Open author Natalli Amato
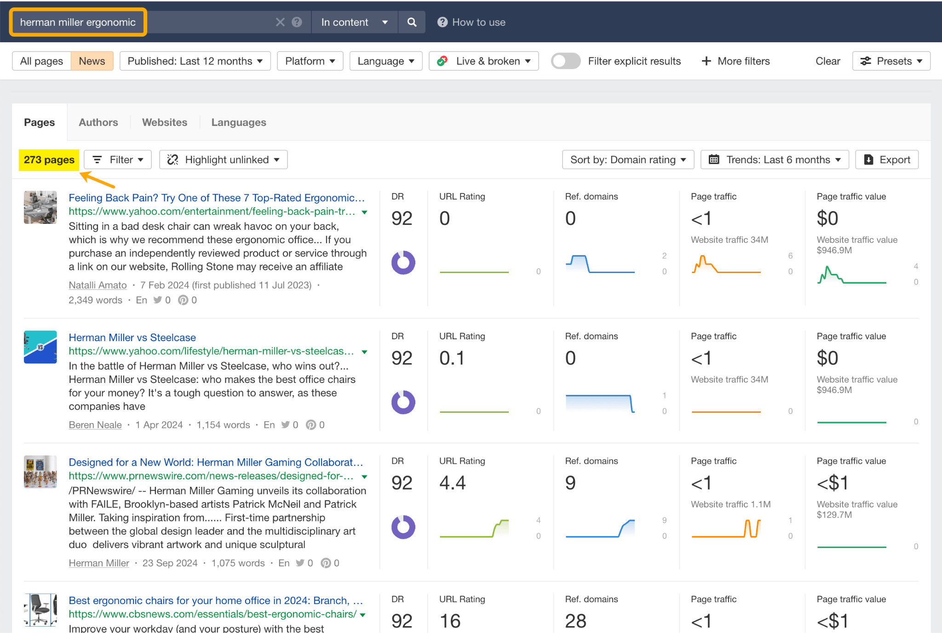The height and width of the screenshot is (633, 942). [x=98, y=285]
